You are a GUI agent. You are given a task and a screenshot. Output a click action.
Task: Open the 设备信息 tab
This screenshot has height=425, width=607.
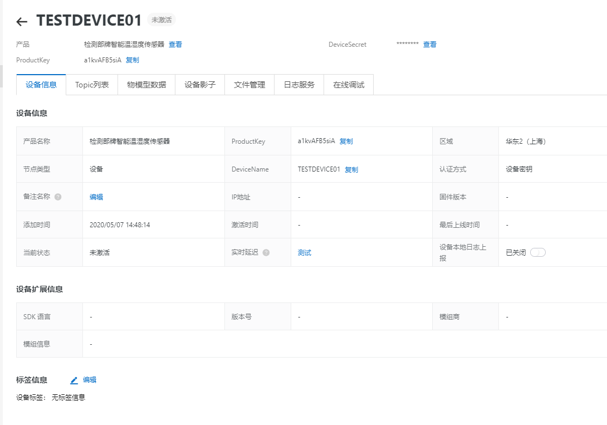click(x=41, y=85)
